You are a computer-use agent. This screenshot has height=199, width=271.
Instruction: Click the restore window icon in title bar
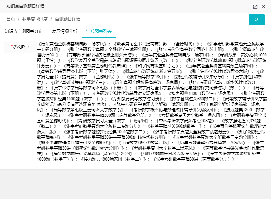[x=255, y=7]
